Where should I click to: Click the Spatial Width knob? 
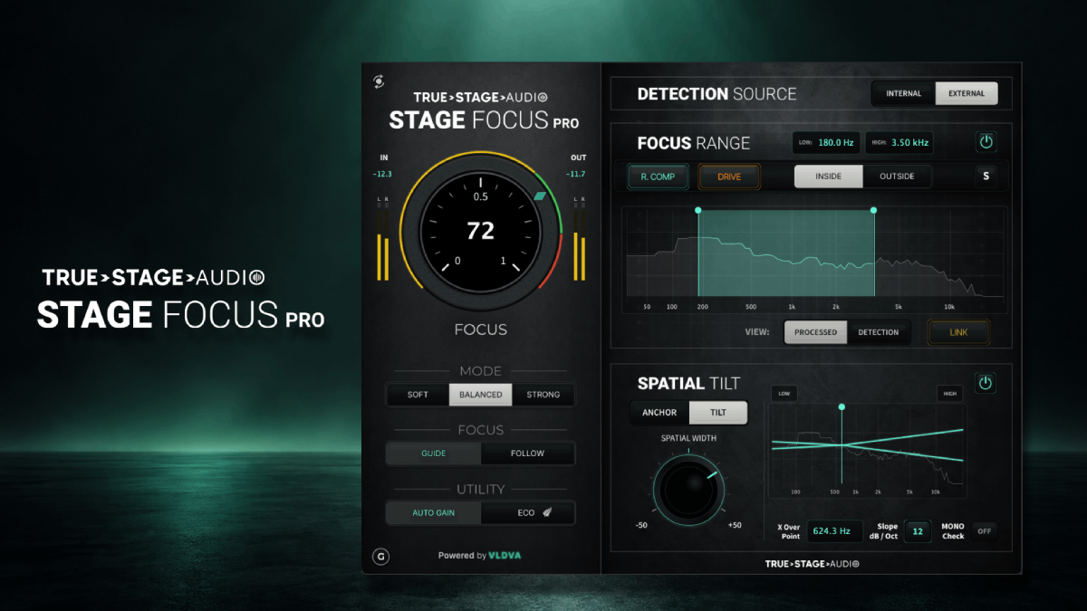coord(688,488)
